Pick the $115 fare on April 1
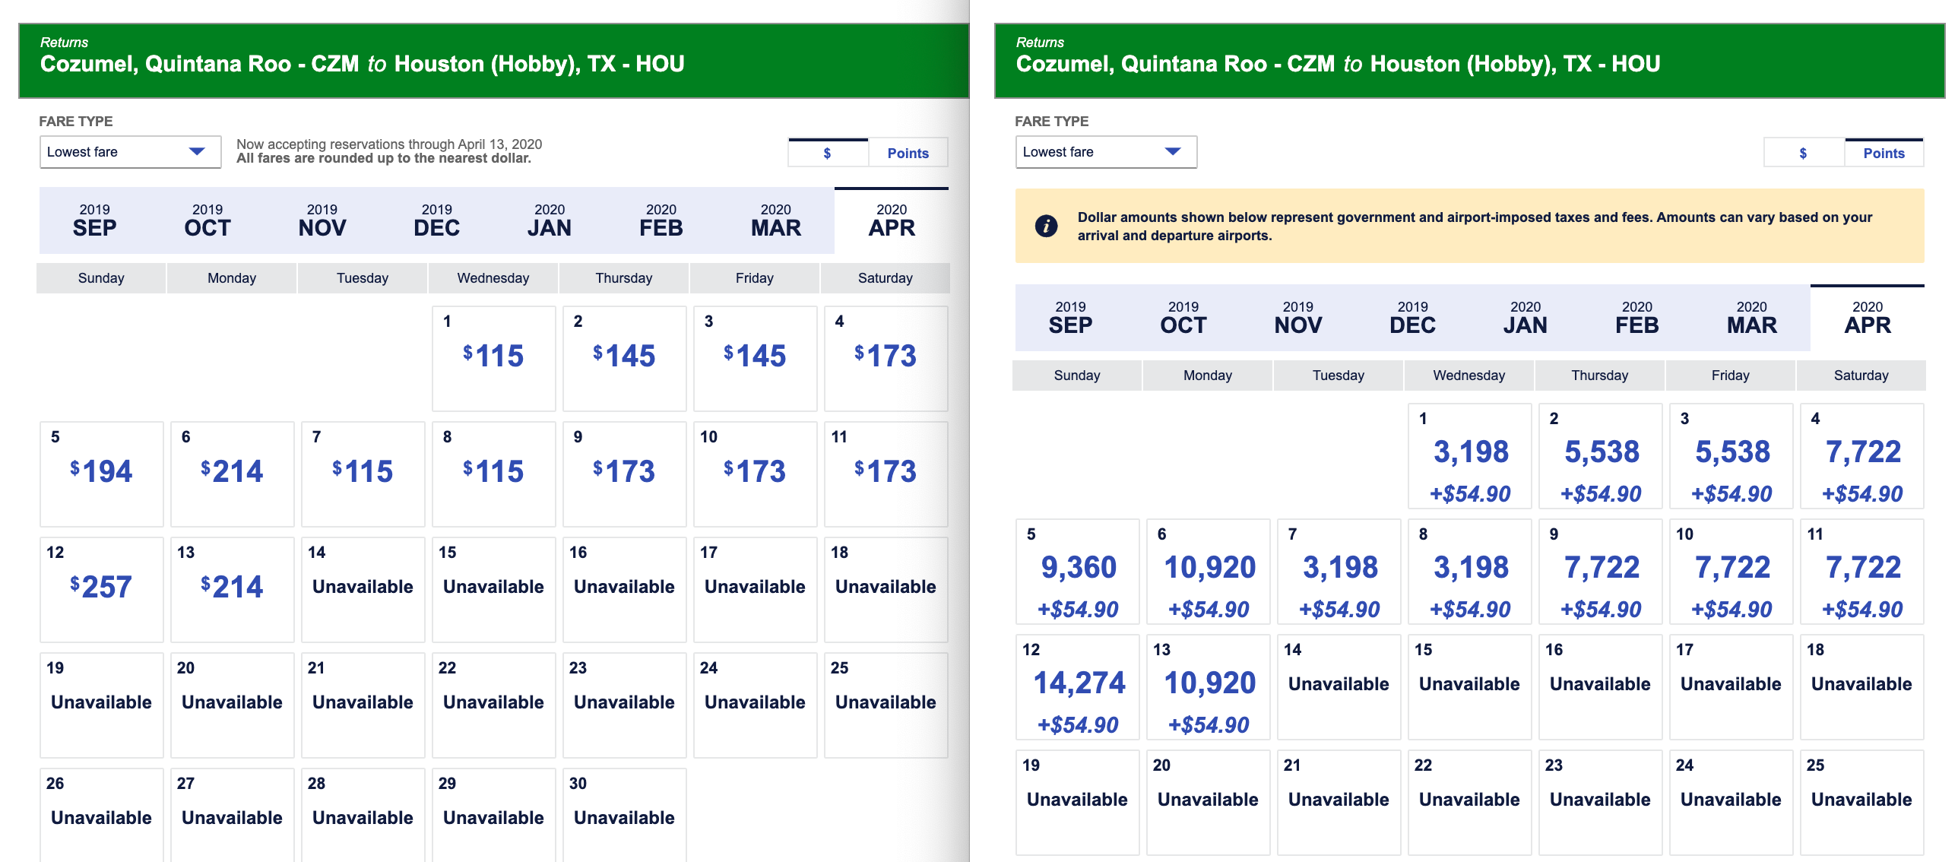The image size is (1958, 862). (x=493, y=357)
